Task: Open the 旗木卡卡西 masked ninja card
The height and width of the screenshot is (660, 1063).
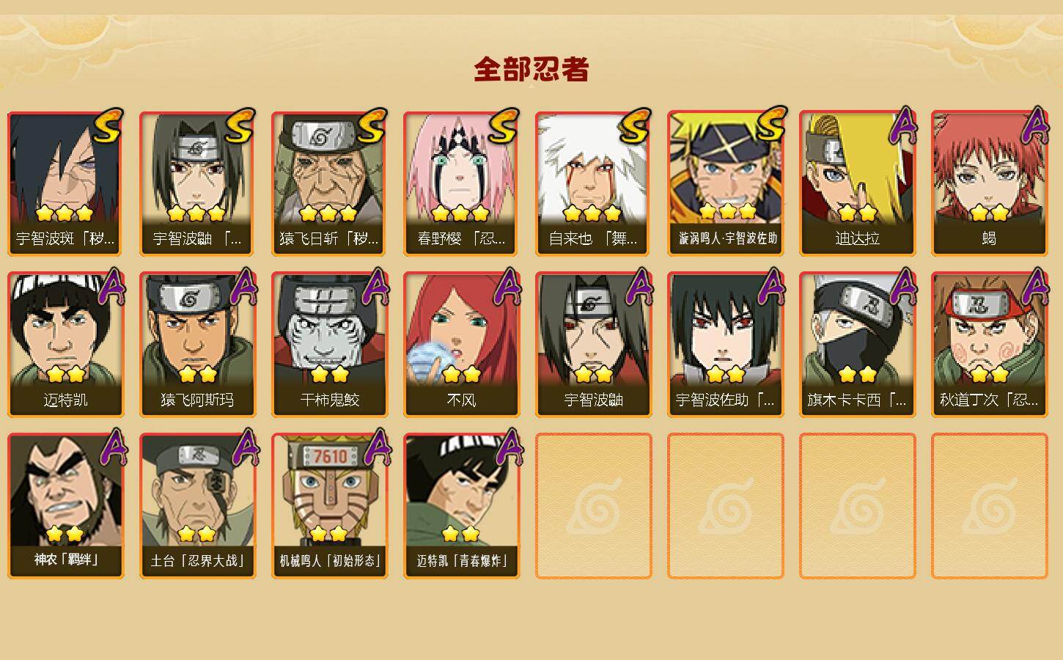Action: pos(857,345)
